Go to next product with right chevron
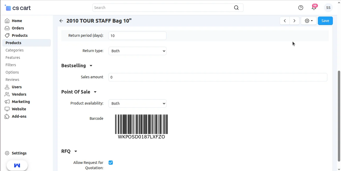Screen dimensions: 341x171 click(294, 21)
